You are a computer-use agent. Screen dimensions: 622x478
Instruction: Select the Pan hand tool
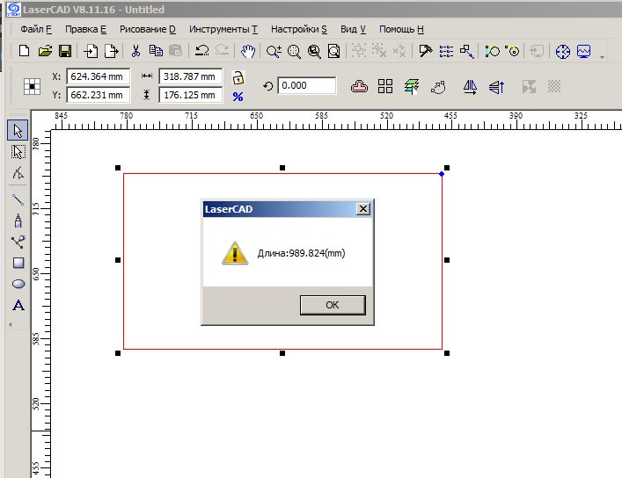click(x=248, y=51)
